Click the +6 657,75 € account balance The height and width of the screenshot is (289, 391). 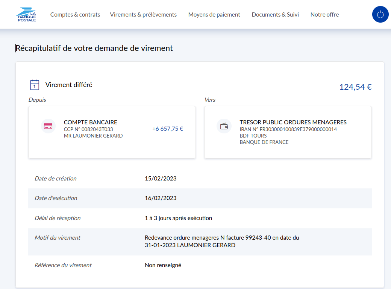[x=168, y=129]
